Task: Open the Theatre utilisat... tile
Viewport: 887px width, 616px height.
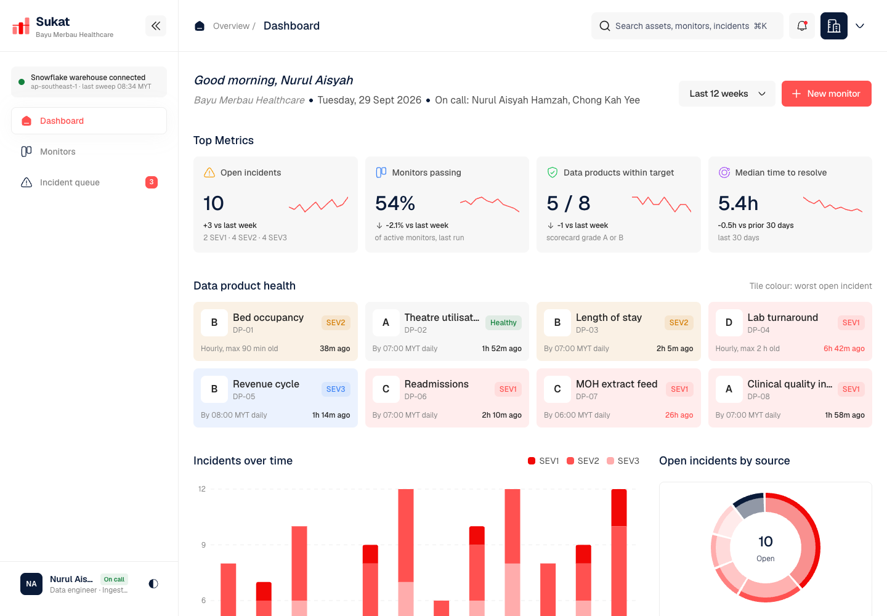Action: point(447,331)
